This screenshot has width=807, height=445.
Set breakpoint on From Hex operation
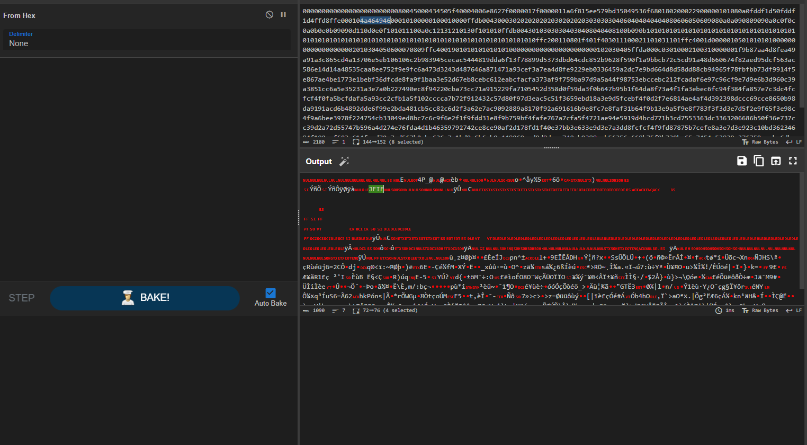coord(283,15)
